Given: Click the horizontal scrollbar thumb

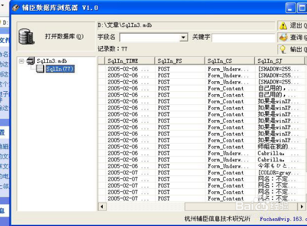Looking at the screenshot, I should tap(241, 207).
